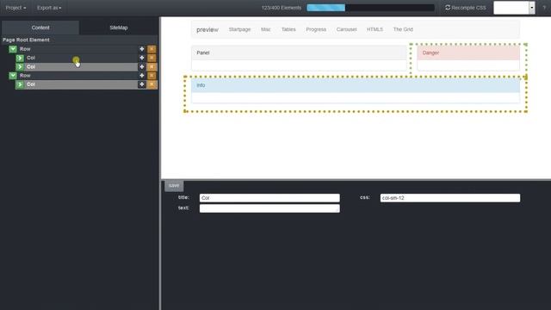Open the Project dropdown menu
551x310 pixels.
point(15,8)
